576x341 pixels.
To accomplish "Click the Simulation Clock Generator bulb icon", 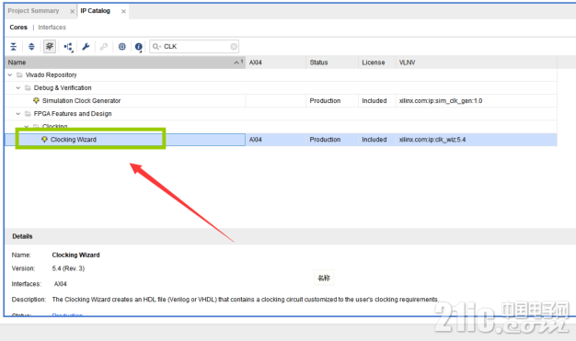I will [x=36, y=100].
